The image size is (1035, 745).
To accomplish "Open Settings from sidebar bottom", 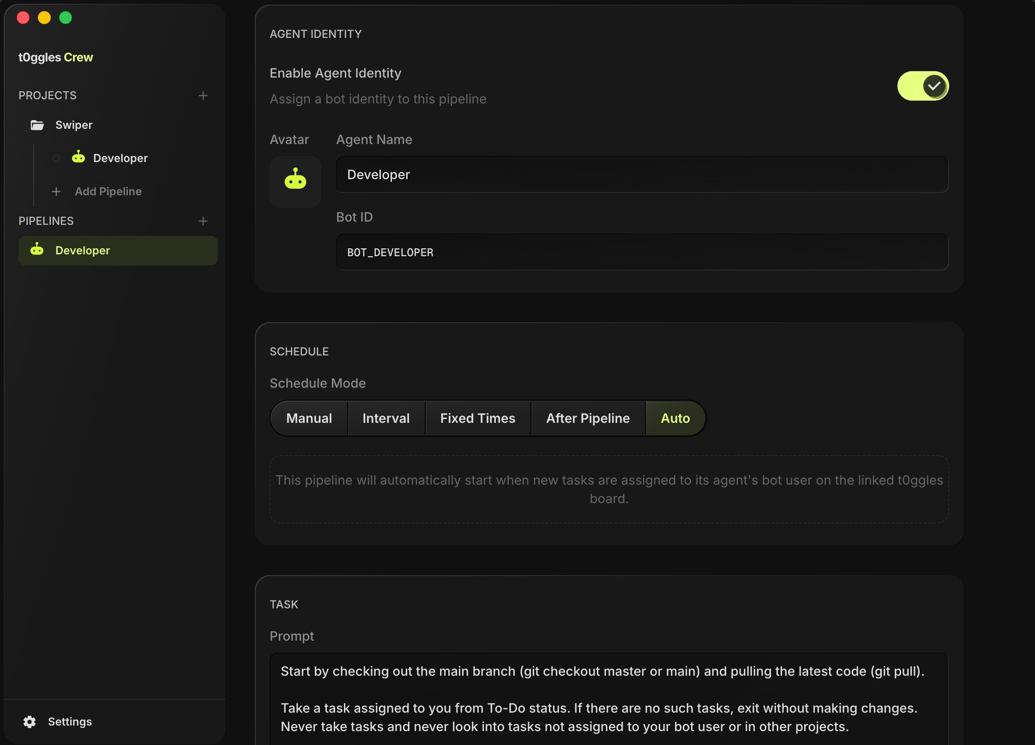I will [70, 722].
